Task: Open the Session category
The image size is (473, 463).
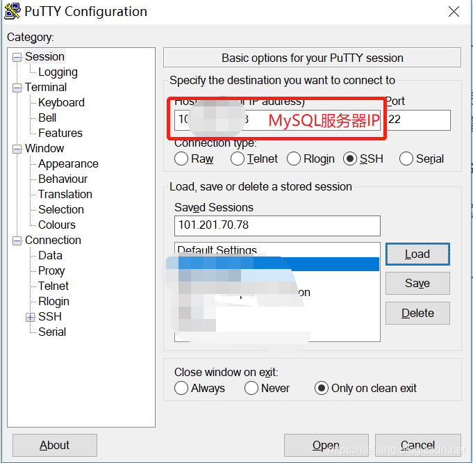Action: coord(44,56)
